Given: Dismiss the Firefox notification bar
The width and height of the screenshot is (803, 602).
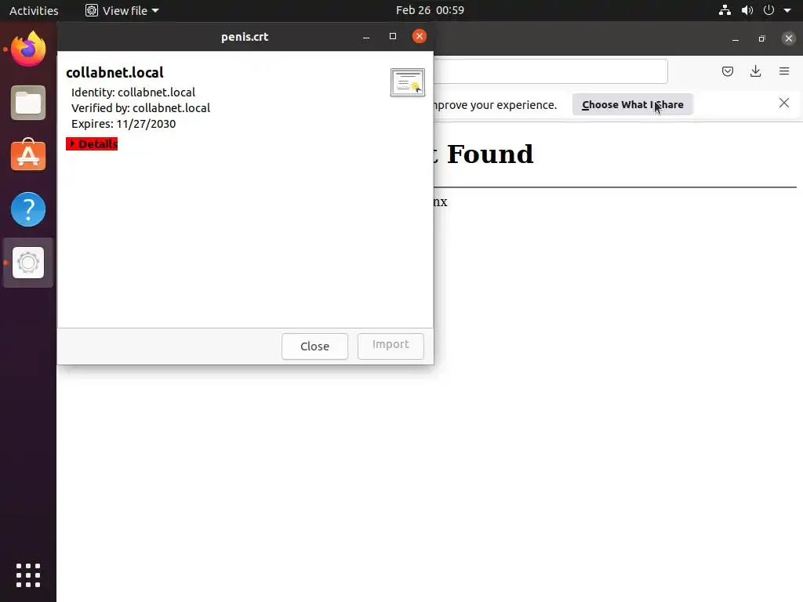Looking at the screenshot, I should 783,103.
